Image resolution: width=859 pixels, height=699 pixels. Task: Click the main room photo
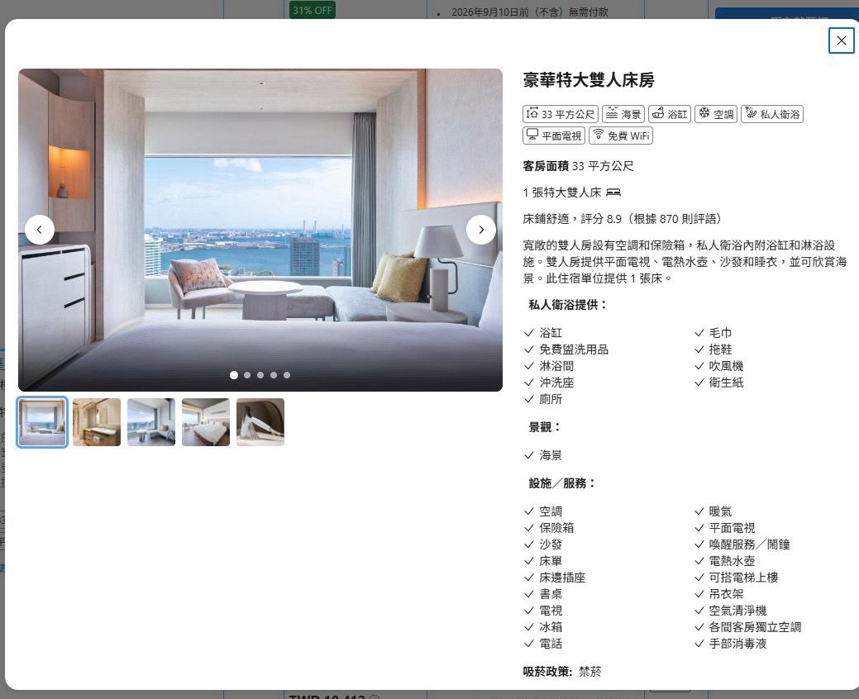click(260, 248)
